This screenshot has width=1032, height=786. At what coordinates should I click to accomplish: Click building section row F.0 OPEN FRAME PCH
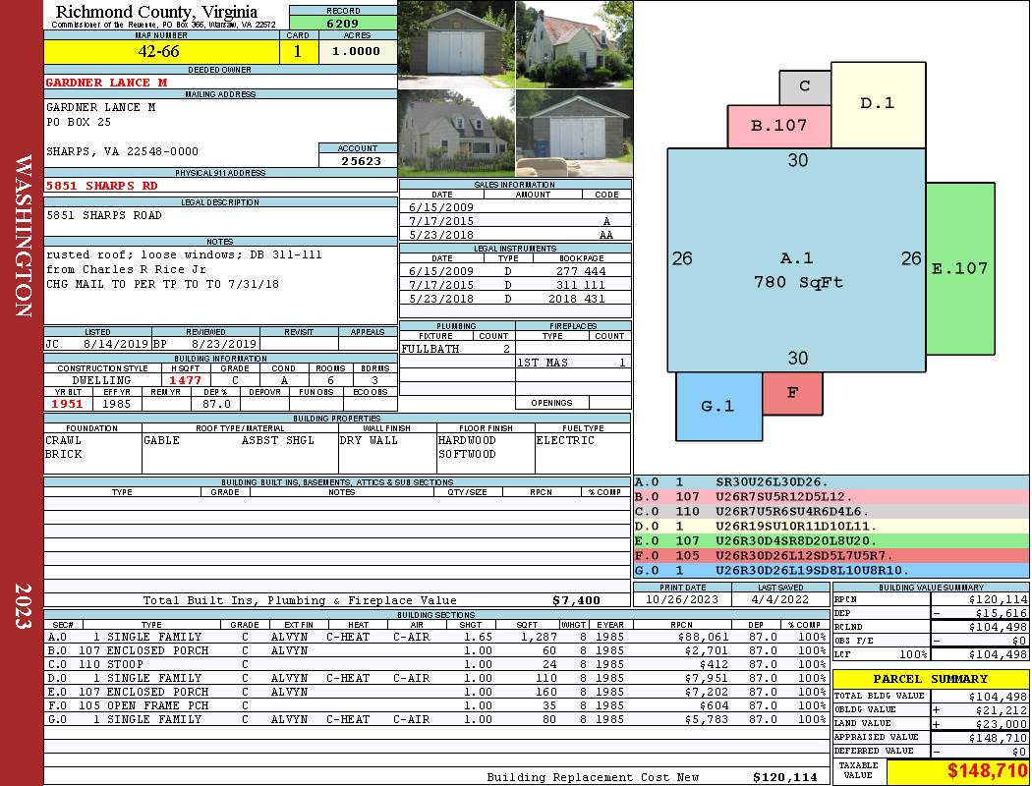pos(436,705)
